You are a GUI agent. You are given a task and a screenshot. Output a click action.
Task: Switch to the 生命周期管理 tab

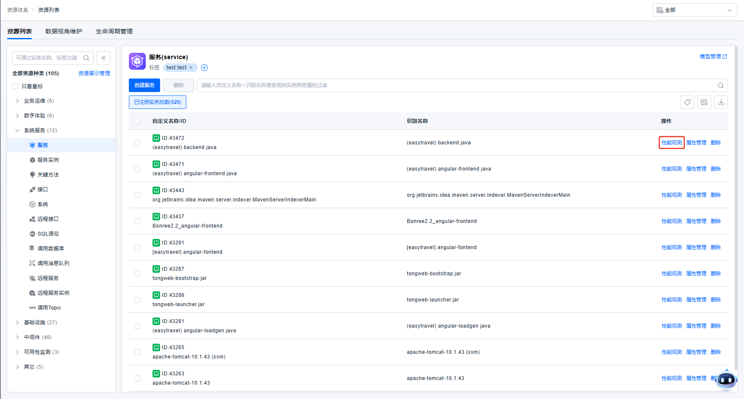(x=114, y=31)
